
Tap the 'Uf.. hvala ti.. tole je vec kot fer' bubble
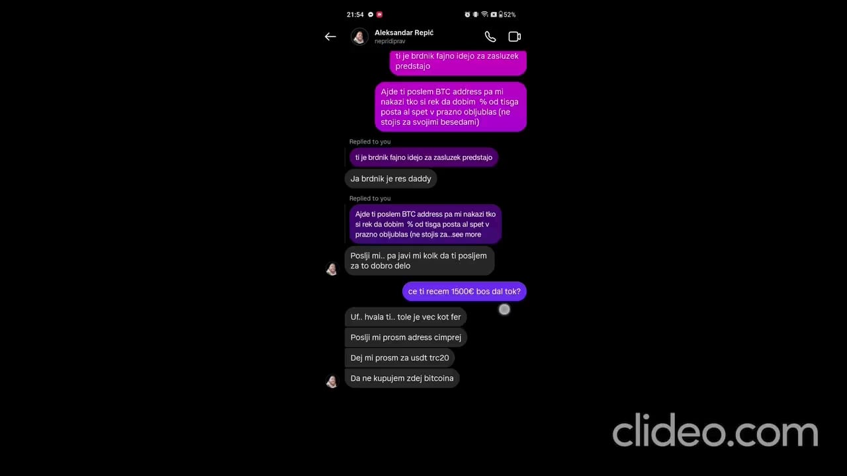[406, 317]
